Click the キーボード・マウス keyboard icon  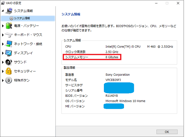click(x=9, y=35)
